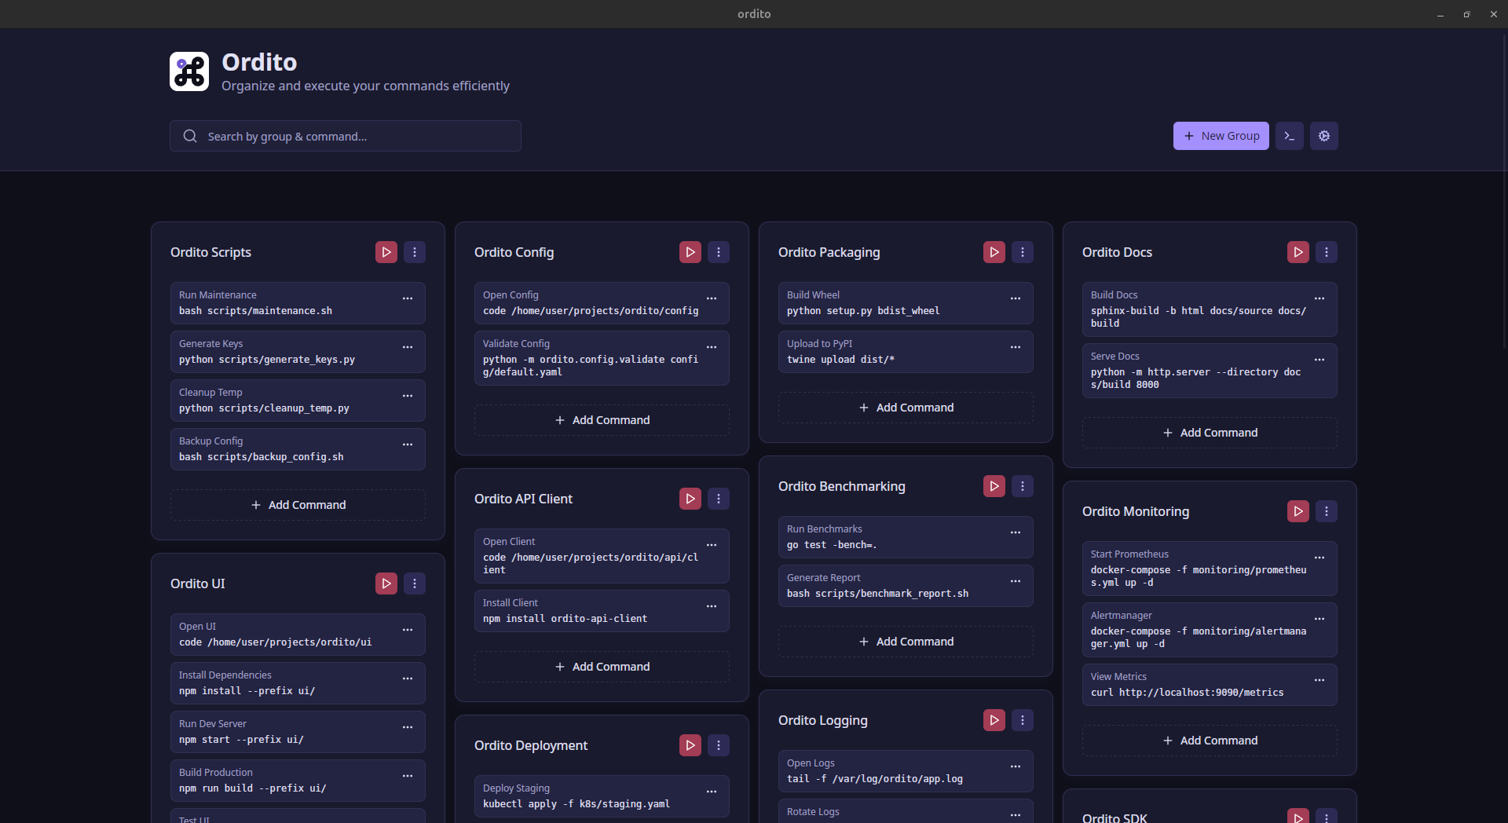Open Backup Config command options
Viewport: 1508px width, 823px height.
click(x=408, y=444)
